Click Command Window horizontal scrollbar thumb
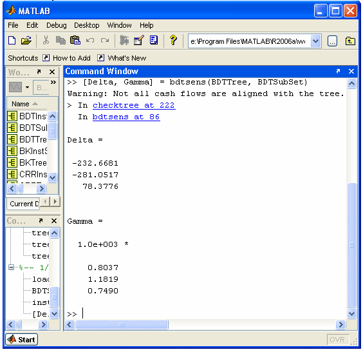The image size is (363, 352). tap(122, 324)
